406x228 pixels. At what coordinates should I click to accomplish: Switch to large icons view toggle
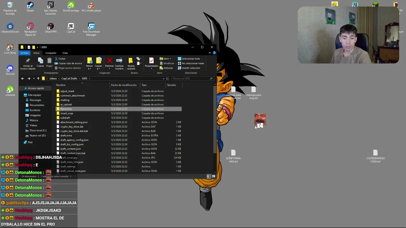click(213, 176)
